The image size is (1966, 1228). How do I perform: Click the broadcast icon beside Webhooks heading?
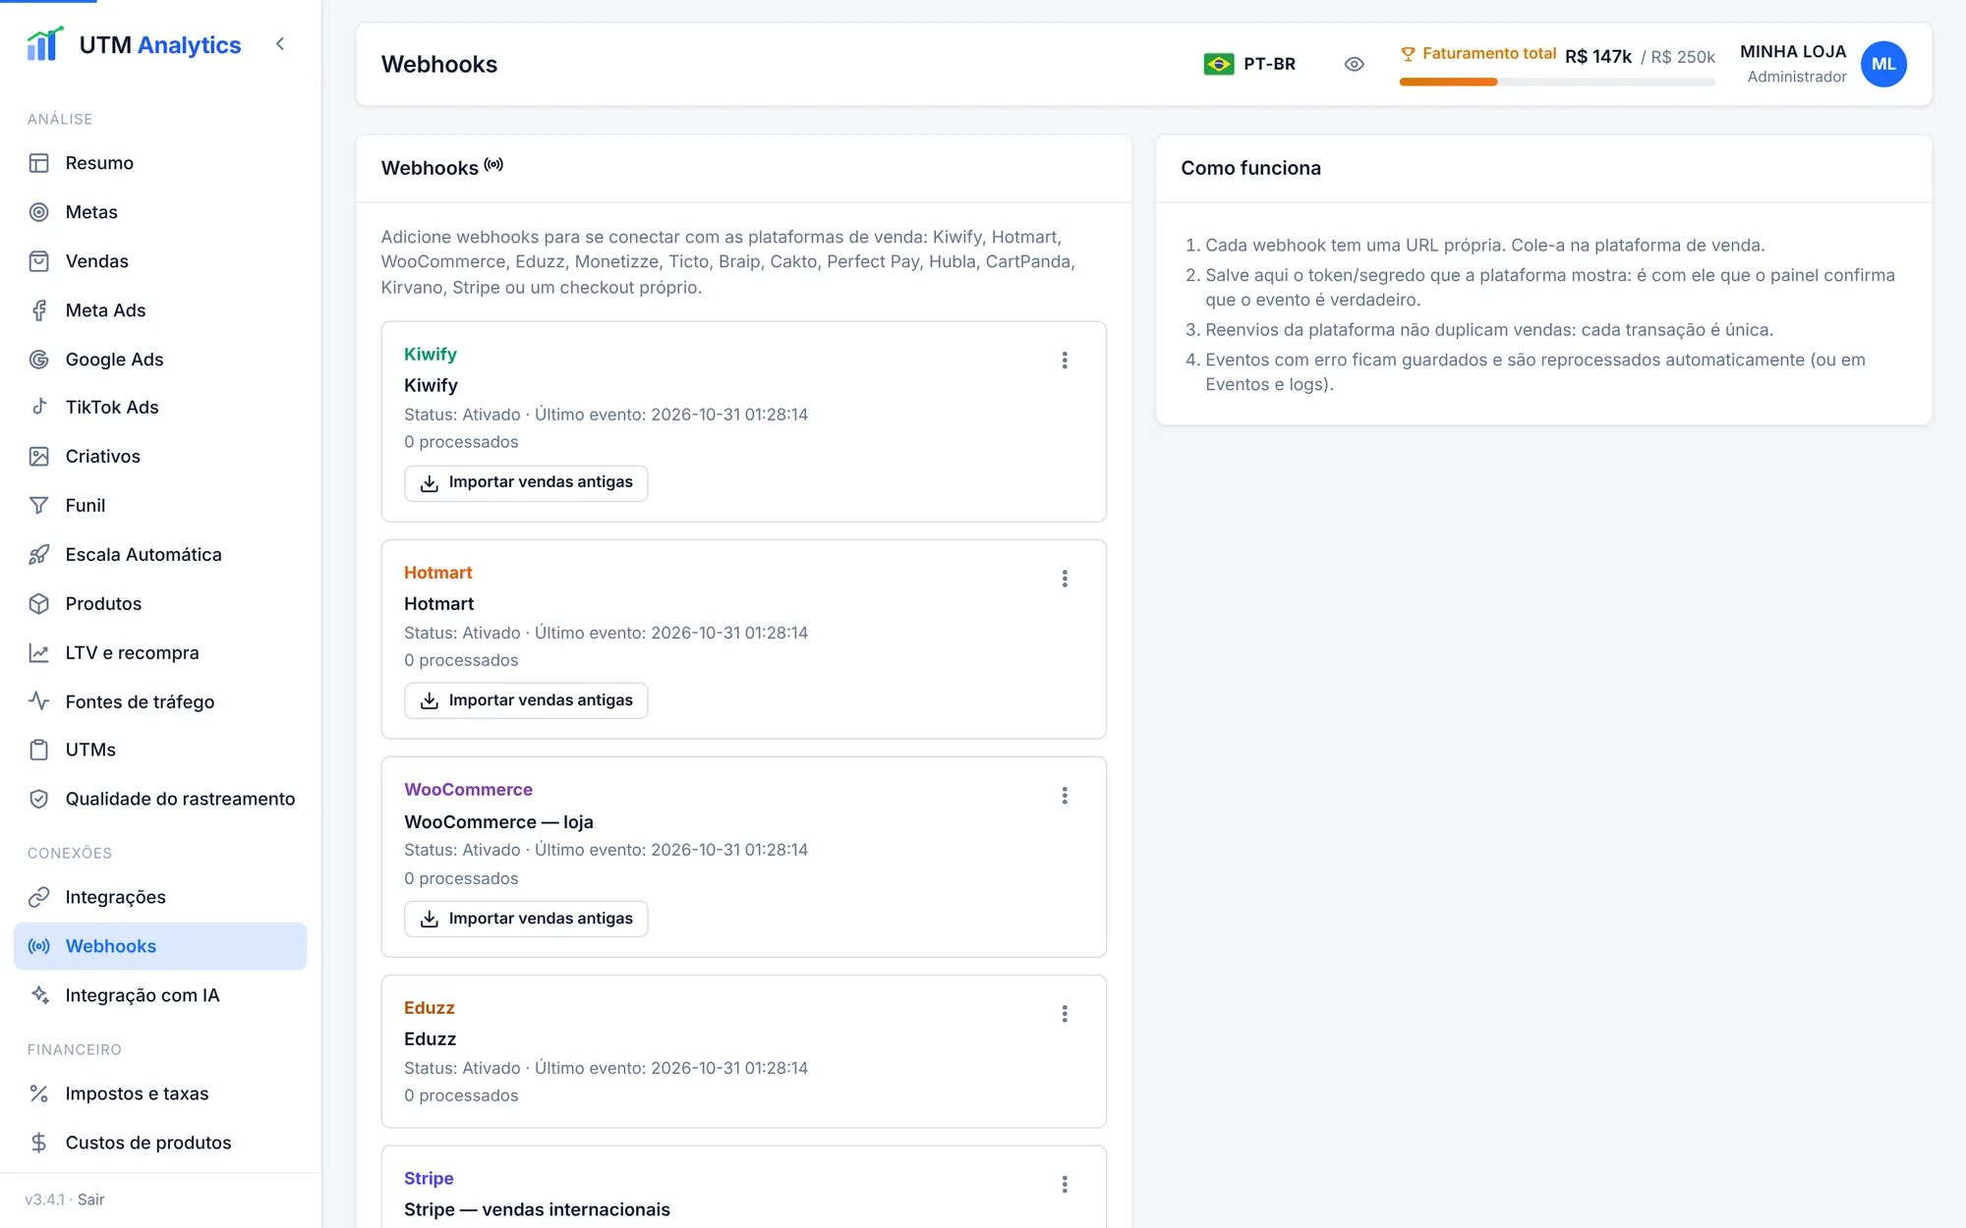pyautogui.click(x=493, y=165)
